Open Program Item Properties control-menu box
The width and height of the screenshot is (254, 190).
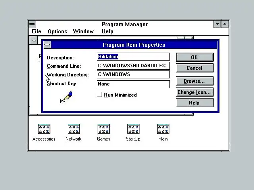[x=47, y=45]
